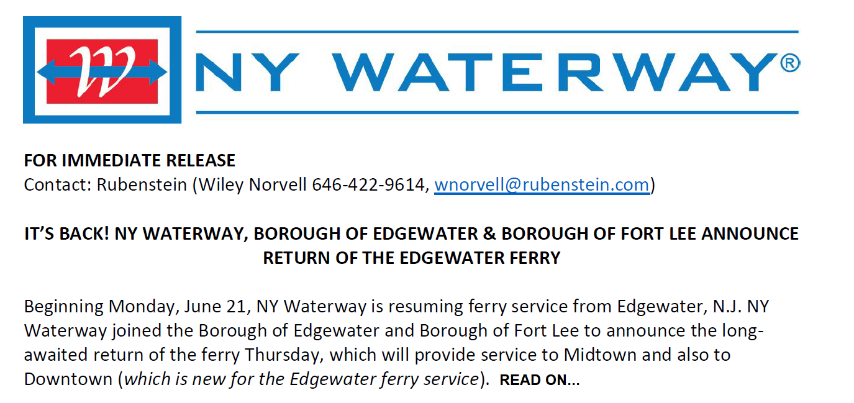Open the wnorvell@rubenstein.com email link
Viewport: 854px width, 403px height.
542,185
